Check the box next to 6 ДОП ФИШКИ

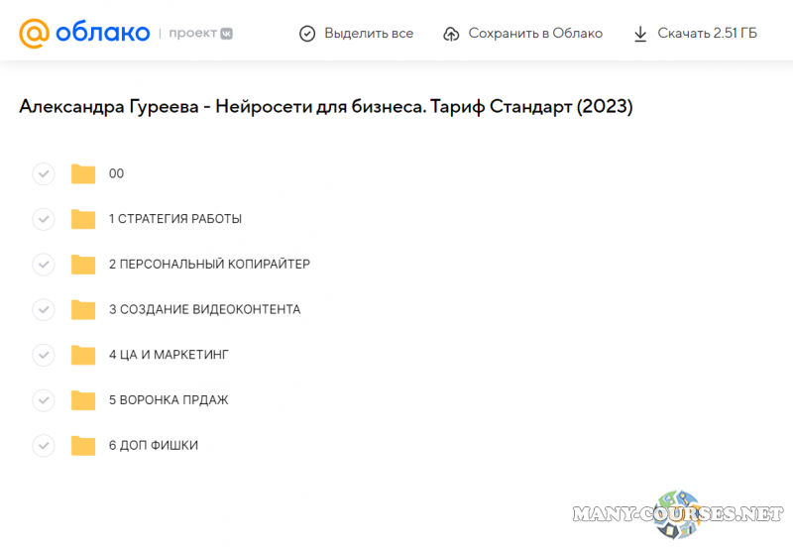pyautogui.click(x=44, y=446)
